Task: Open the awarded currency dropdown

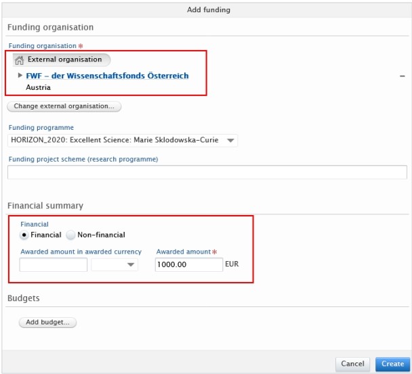Action: point(115,265)
